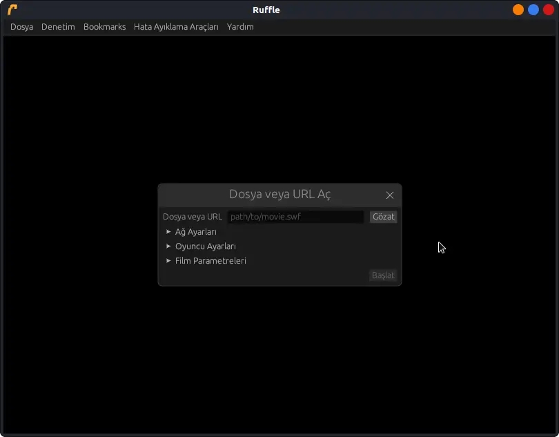Close Ruffle with the red button
The height and width of the screenshot is (437, 559).
(x=549, y=10)
